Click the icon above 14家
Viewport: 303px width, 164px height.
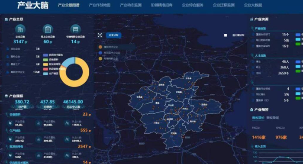(75, 29)
